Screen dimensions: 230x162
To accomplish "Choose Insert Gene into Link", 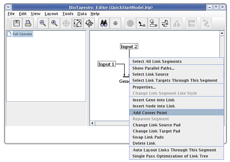I will tap(154, 100).
